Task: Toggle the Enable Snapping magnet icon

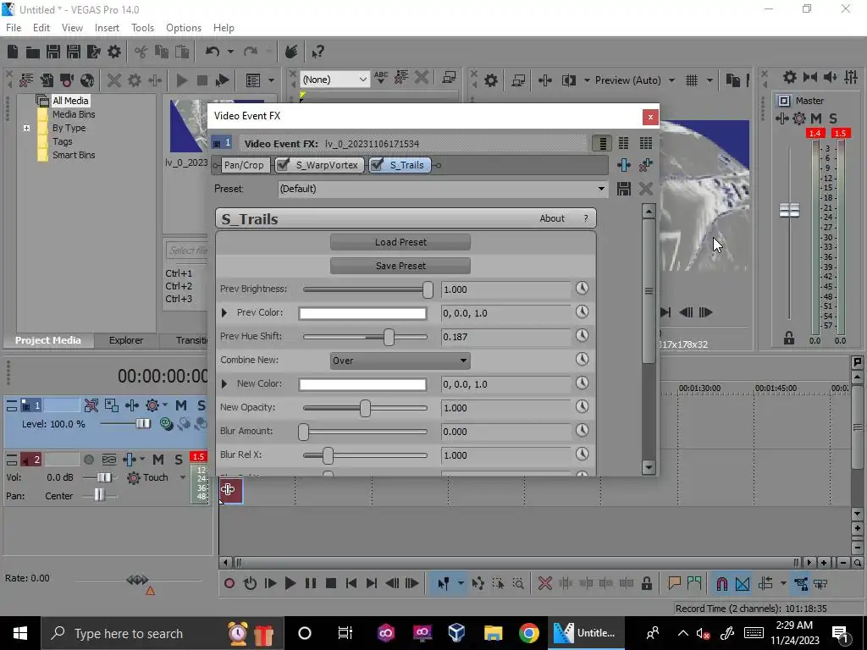Action: (x=721, y=583)
